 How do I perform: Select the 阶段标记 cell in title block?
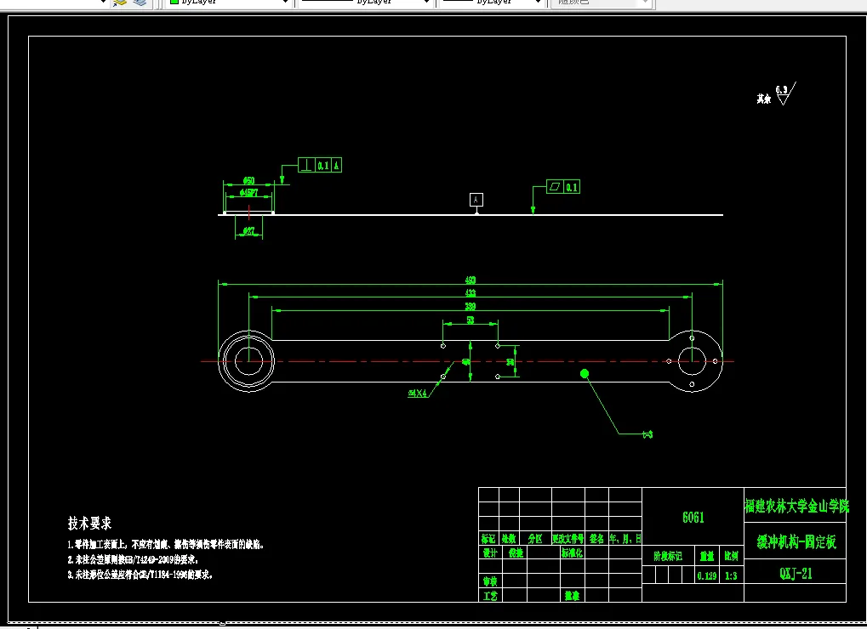point(668,556)
